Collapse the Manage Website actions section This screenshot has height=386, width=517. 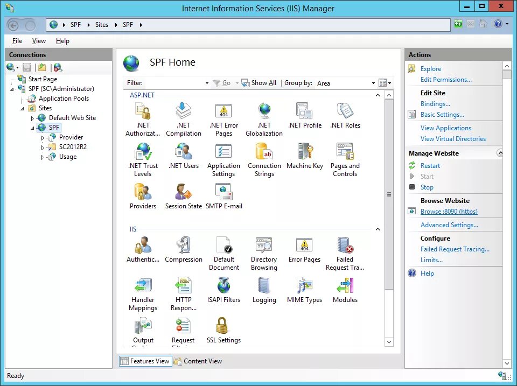(500, 153)
